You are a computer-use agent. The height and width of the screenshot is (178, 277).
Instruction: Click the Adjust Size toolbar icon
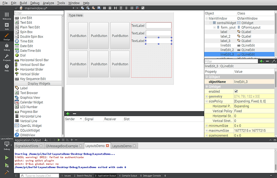pyautogui.click(x=143, y=8)
